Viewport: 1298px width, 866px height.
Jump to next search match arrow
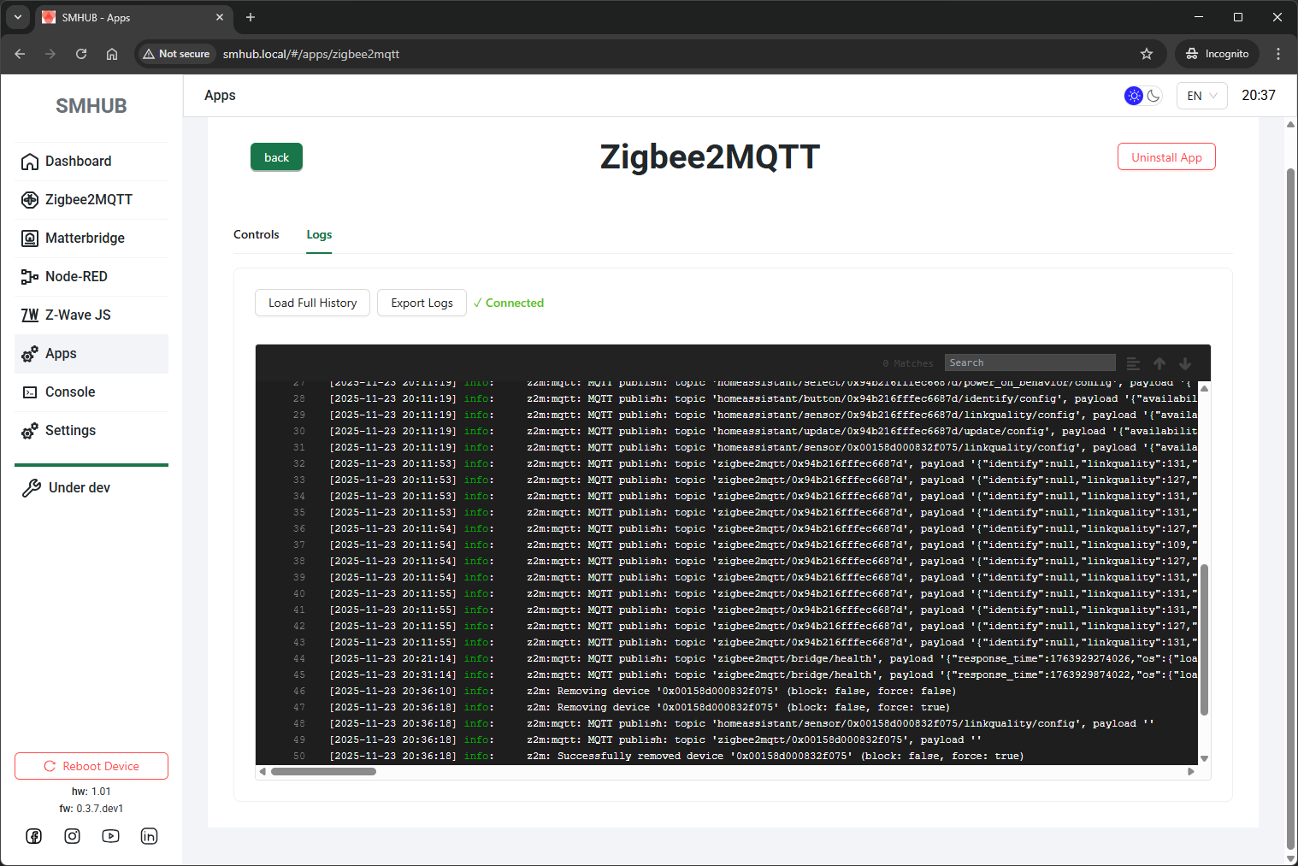coord(1185,363)
